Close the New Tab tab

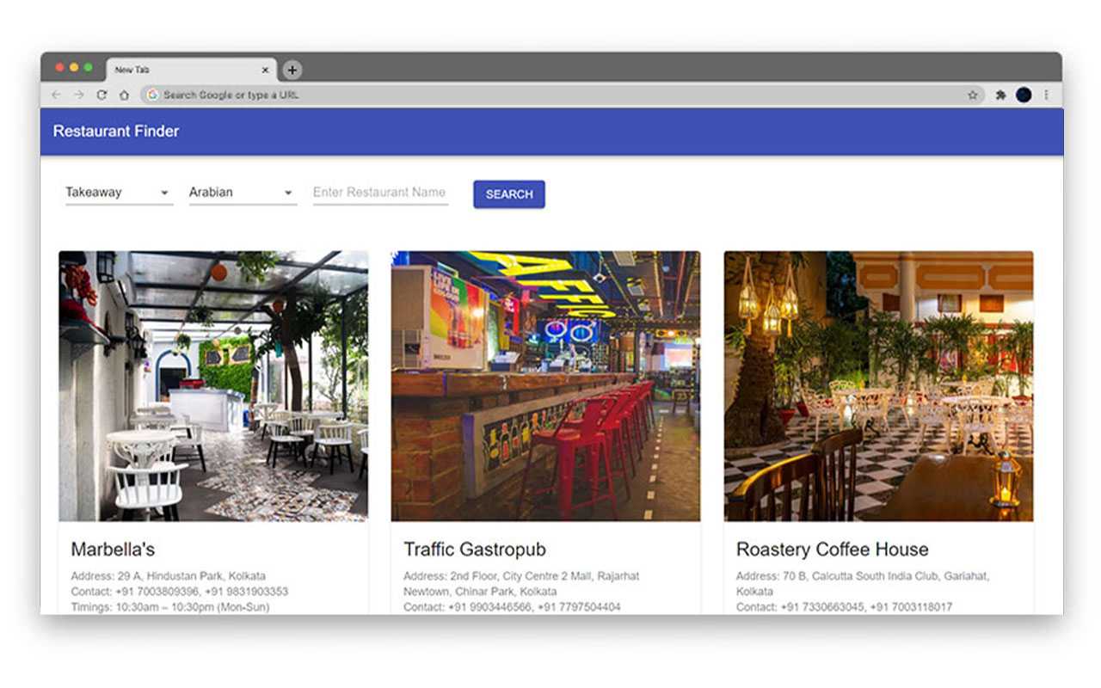tap(265, 70)
